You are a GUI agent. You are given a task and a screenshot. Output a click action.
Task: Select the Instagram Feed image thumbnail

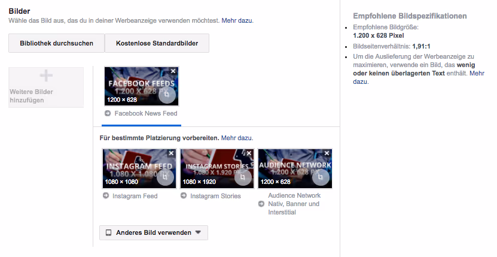[x=139, y=169]
